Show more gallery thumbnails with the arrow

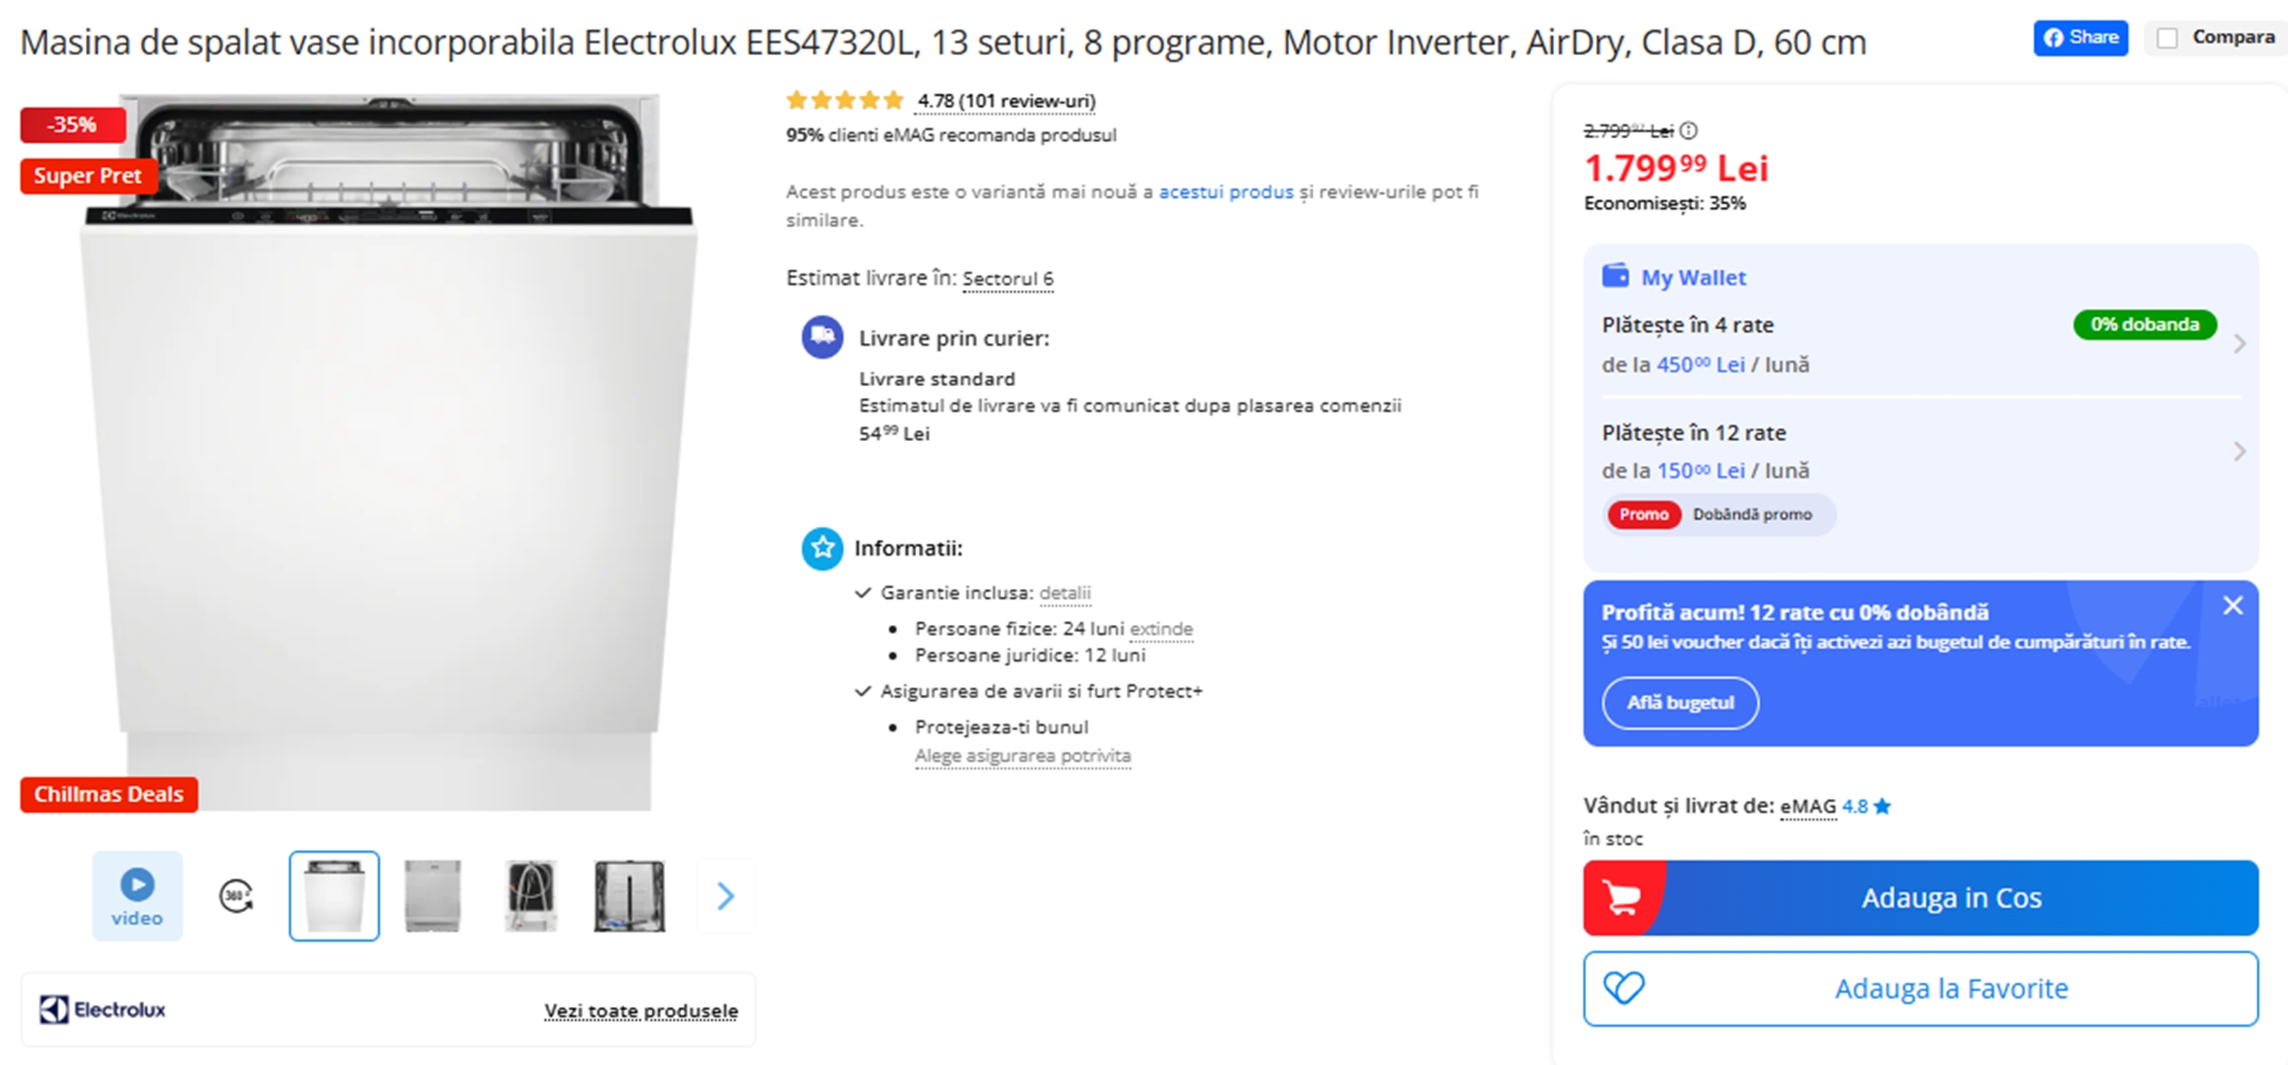click(724, 898)
